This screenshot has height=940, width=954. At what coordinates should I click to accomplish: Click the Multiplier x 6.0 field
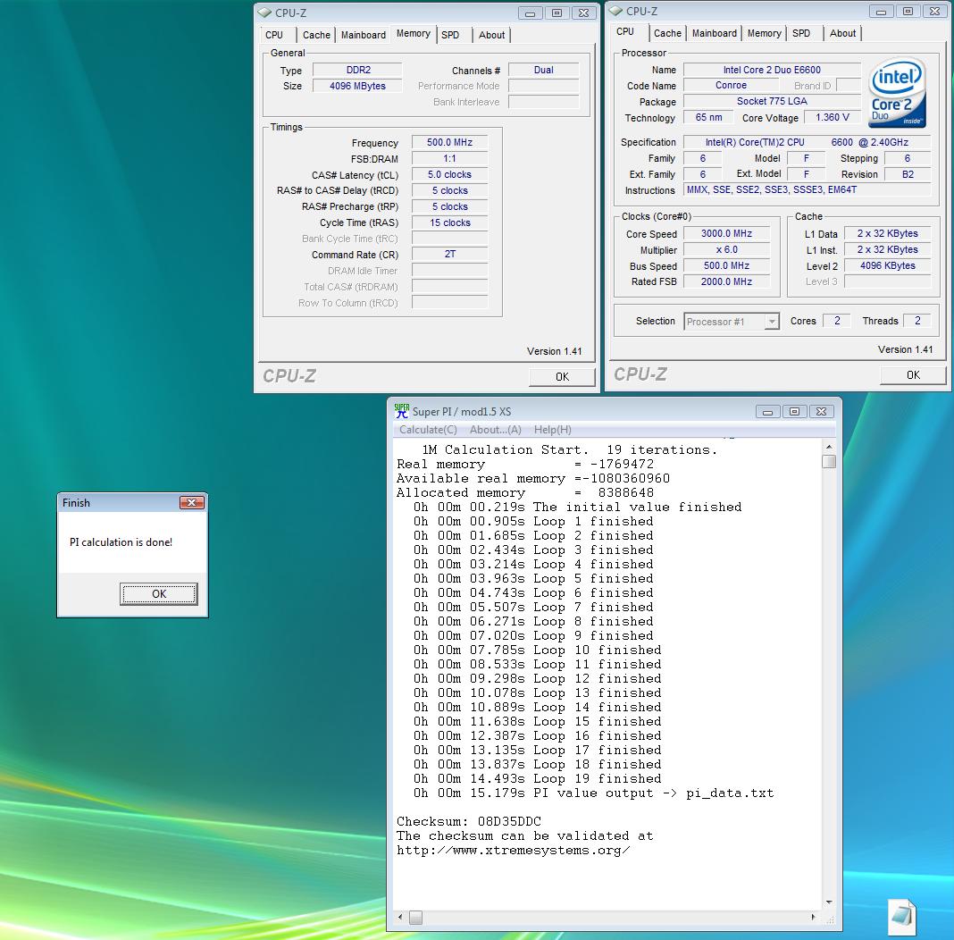click(x=726, y=249)
